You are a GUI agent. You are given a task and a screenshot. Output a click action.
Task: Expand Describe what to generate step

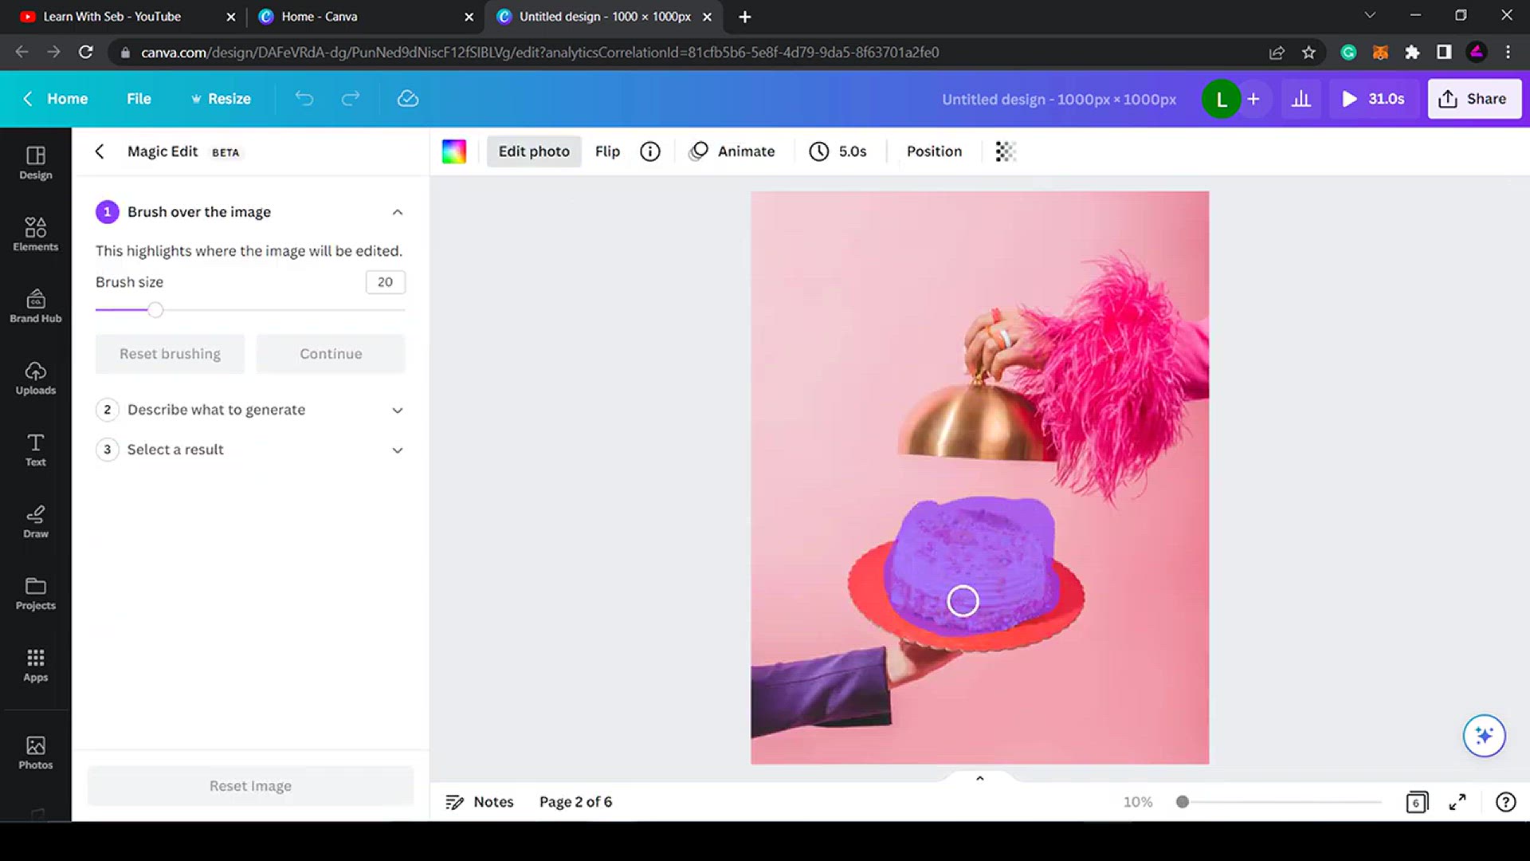[x=398, y=410]
